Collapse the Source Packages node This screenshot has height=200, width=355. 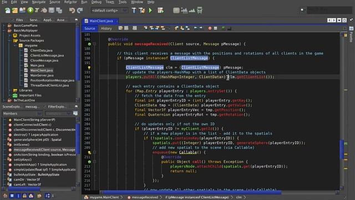[9, 41]
